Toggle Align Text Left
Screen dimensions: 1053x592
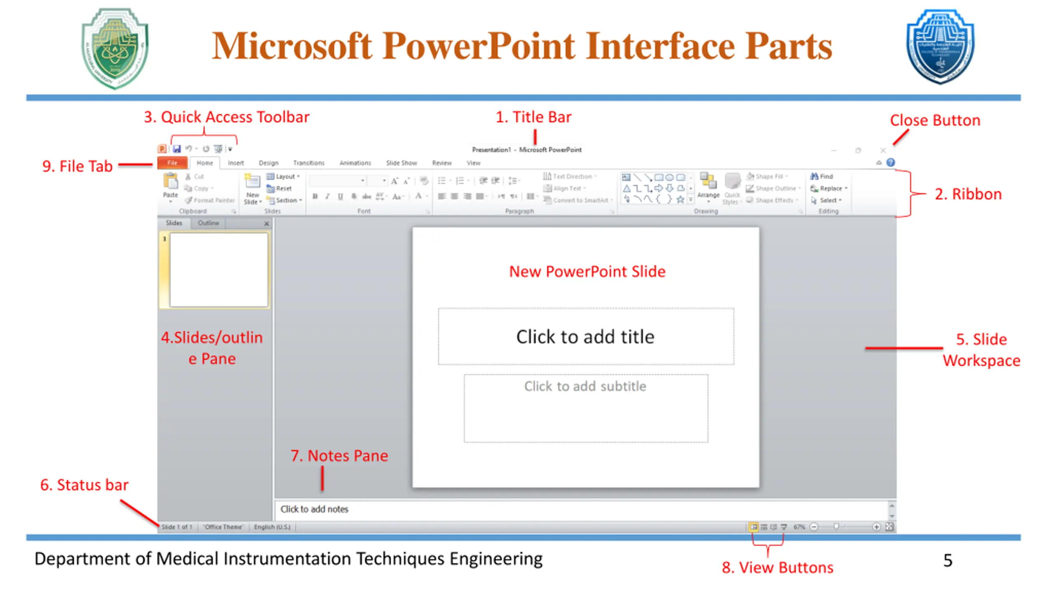(442, 197)
